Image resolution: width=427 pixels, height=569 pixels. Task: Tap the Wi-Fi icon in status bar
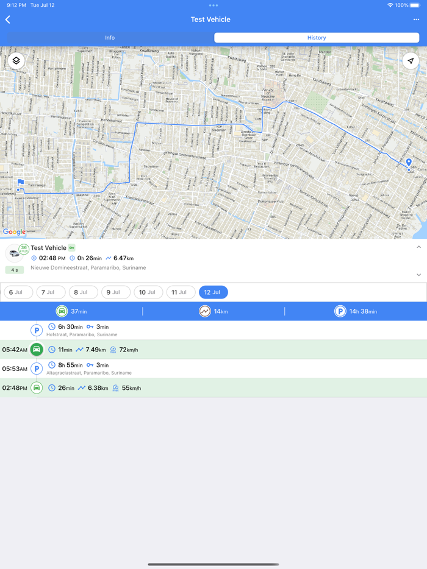(x=390, y=5)
